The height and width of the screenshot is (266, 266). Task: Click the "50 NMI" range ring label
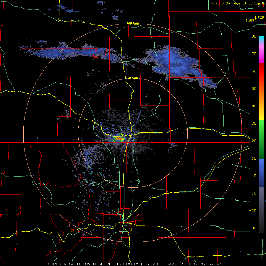pos(133,78)
